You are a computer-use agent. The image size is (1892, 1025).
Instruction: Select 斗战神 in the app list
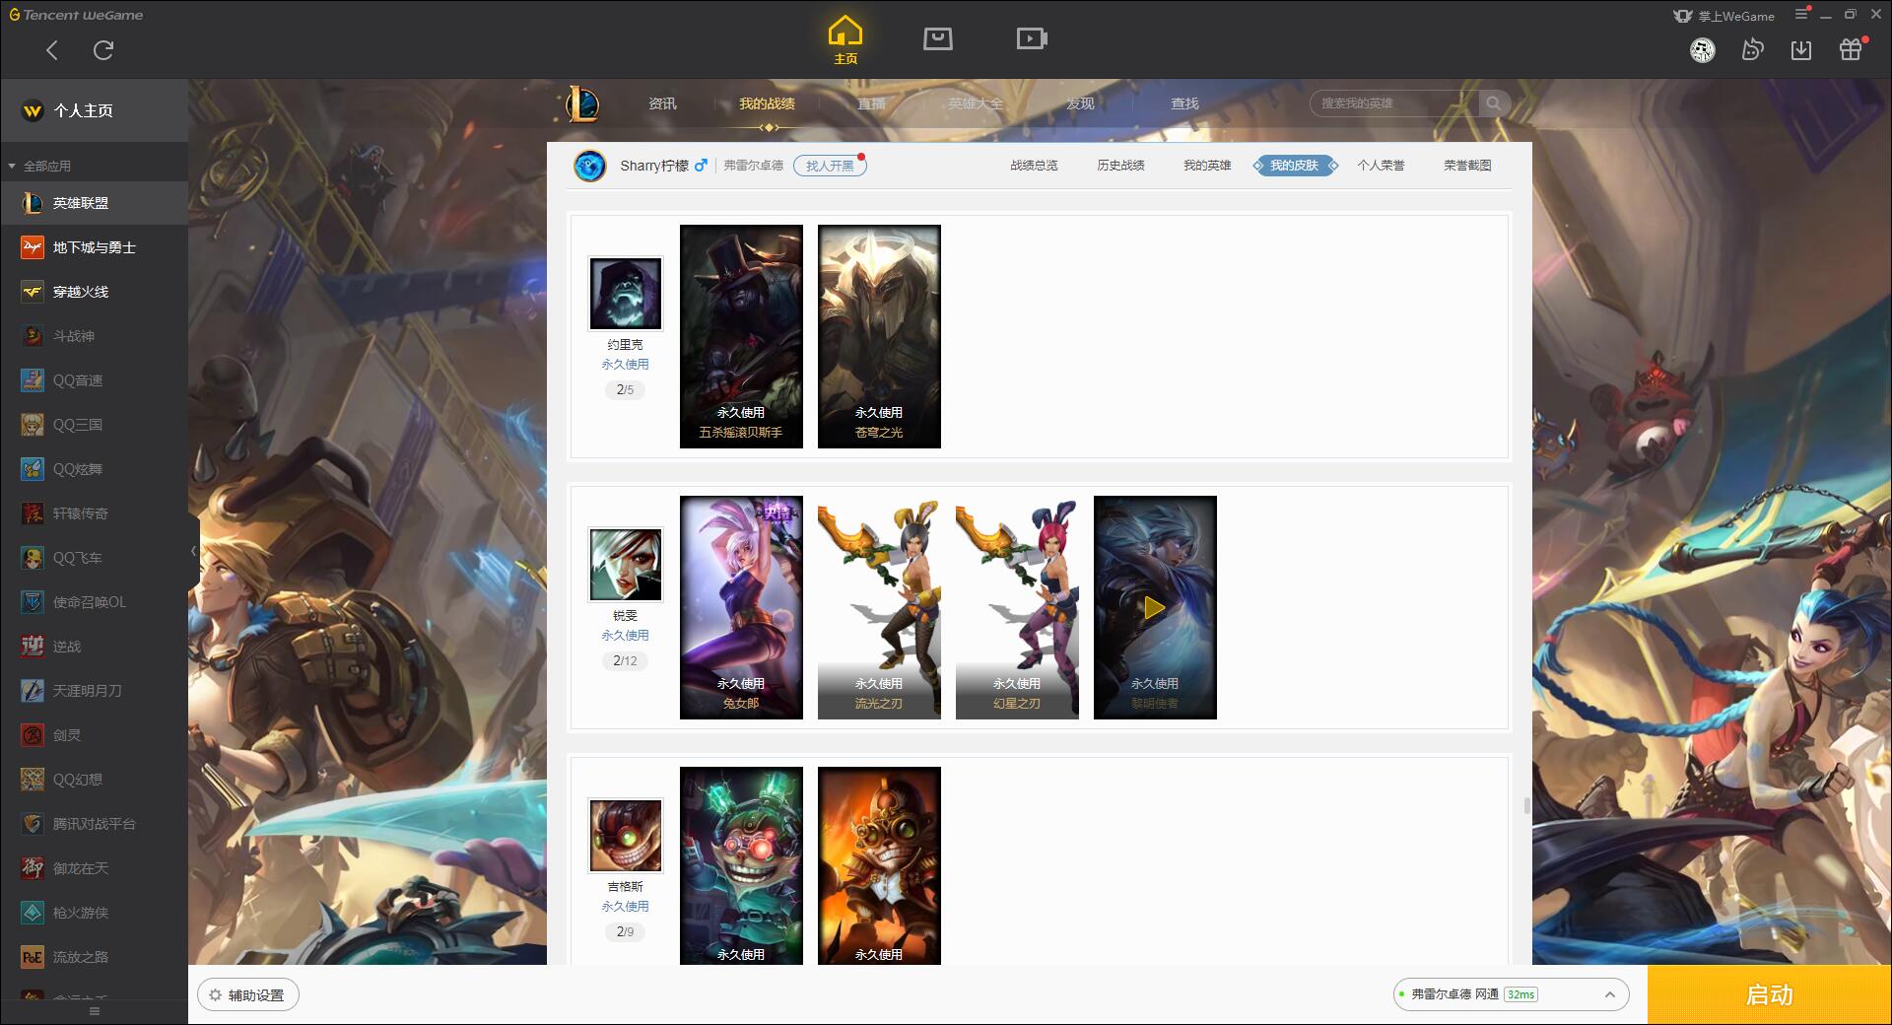94,336
